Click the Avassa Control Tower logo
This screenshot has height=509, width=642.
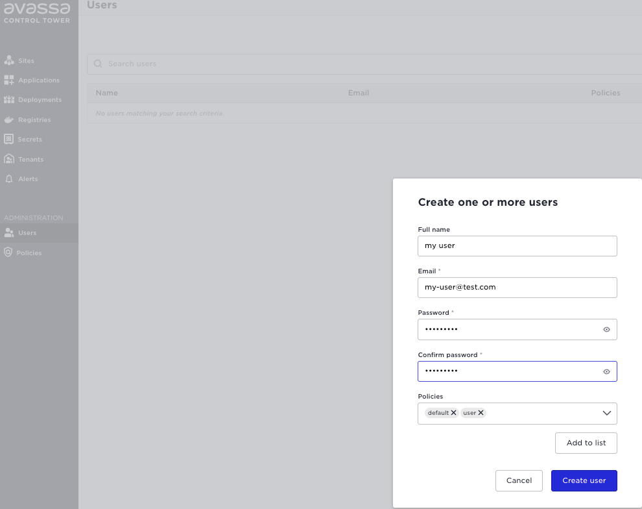pyautogui.click(x=37, y=13)
